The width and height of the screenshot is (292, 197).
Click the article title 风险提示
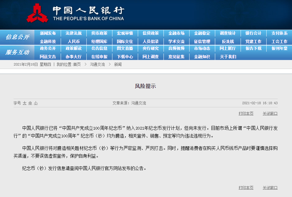point(146,86)
